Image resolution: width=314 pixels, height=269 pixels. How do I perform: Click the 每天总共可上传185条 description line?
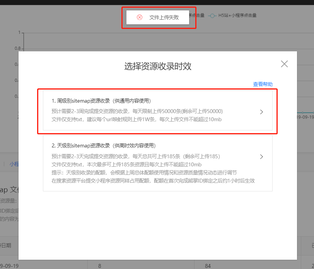point(136,156)
